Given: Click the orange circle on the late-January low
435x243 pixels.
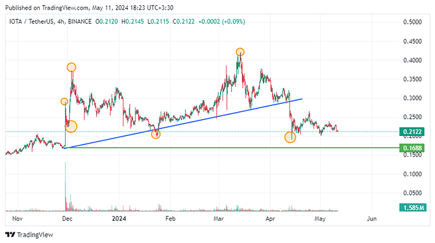Looking at the screenshot, I should 156,134.
